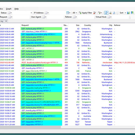Select the POST /boaform/admin/formLogin request

point(40,63)
